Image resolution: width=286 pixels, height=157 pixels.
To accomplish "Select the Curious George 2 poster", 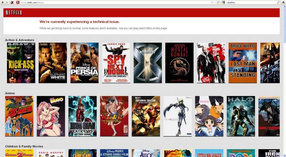I will (x=19, y=153).
